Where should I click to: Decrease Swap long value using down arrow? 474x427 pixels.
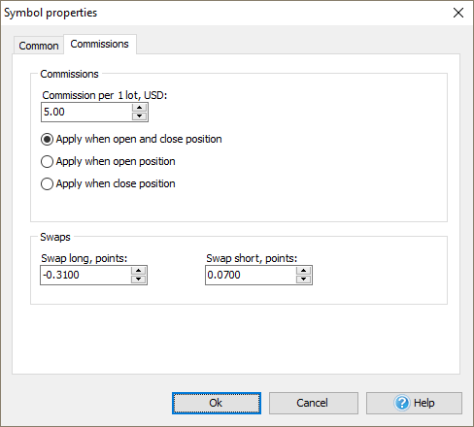tap(138, 279)
